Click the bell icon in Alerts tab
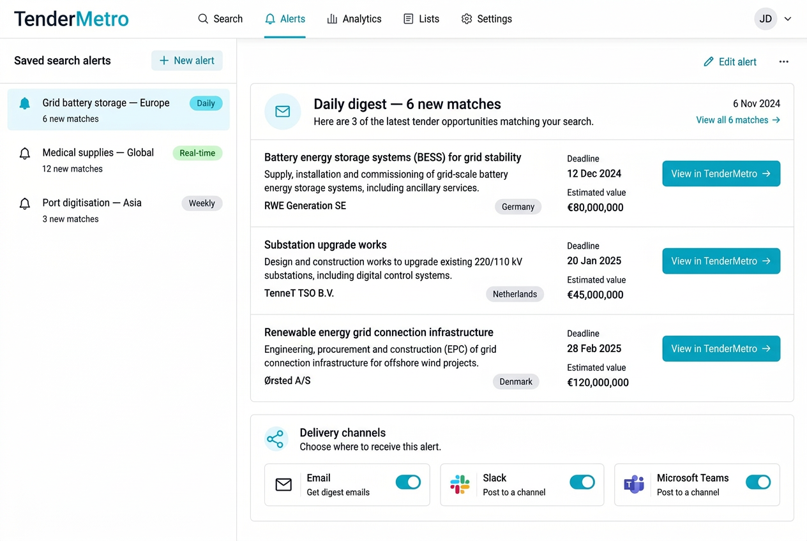The image size is (807, 541). pos(270,19)
